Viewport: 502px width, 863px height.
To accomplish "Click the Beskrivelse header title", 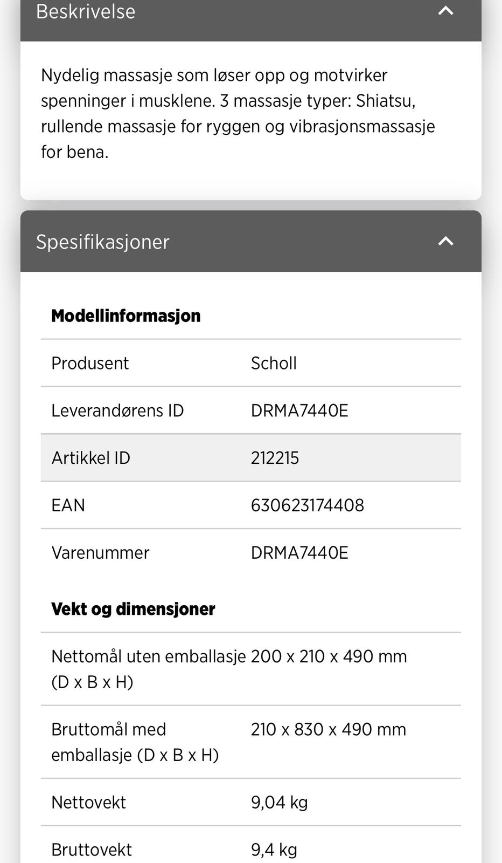I will [86, 11].
